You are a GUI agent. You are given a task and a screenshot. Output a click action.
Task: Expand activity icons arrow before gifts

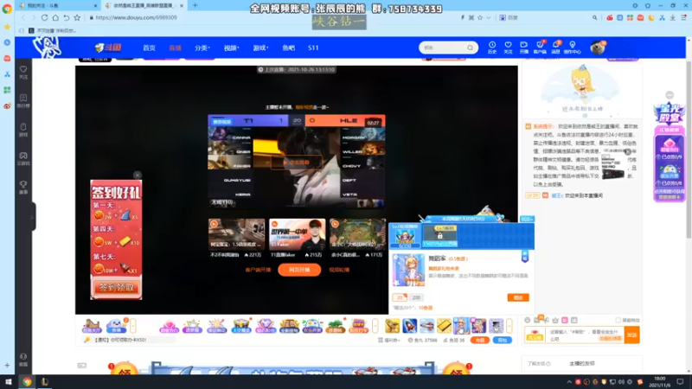pyautogui.click(x=375, y=326)
